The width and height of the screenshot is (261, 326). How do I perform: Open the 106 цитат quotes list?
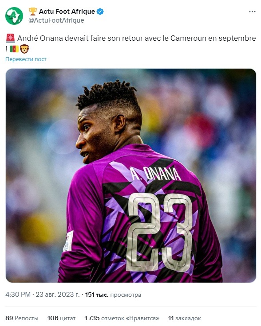click(61, 318)
